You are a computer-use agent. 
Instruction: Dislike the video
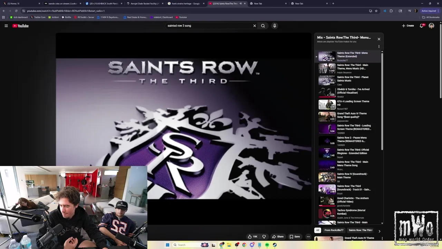264,237
